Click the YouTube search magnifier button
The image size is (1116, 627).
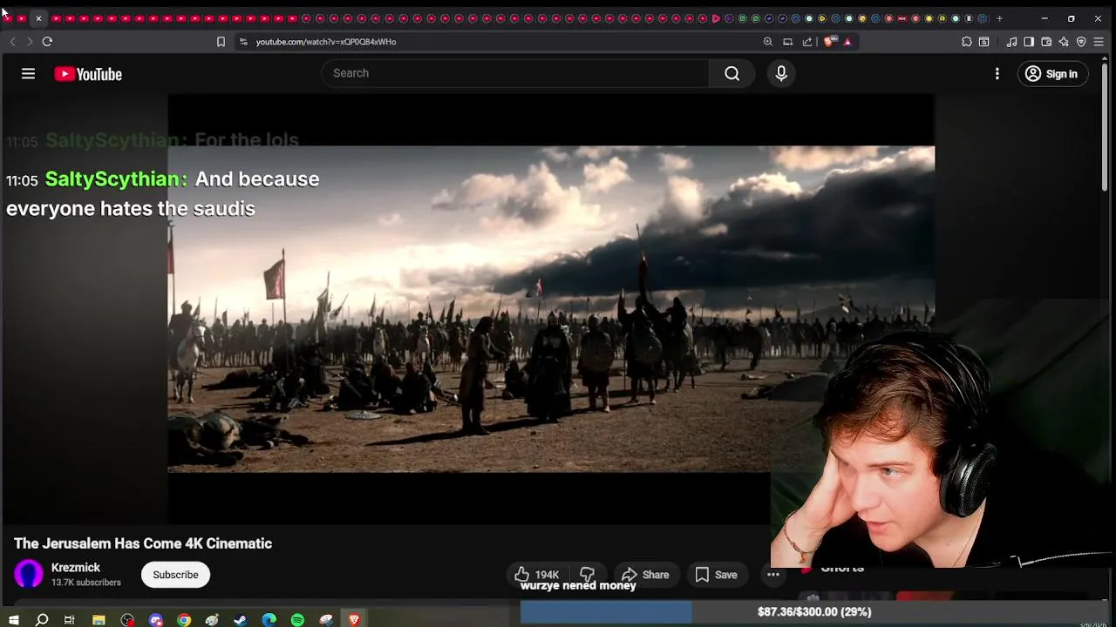[x=732, y=73]
